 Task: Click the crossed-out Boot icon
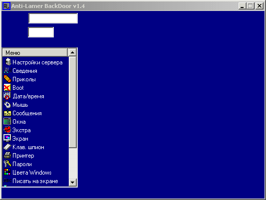pos(7,87)
